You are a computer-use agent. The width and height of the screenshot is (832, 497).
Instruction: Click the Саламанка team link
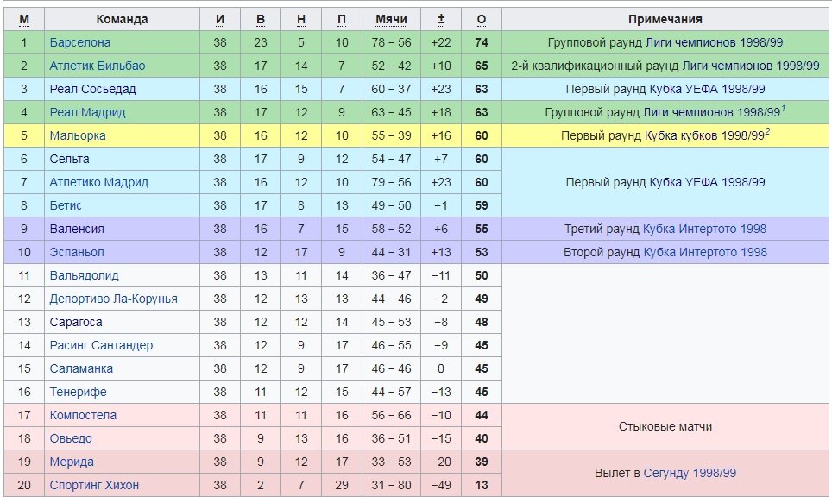tap(81, 369)
